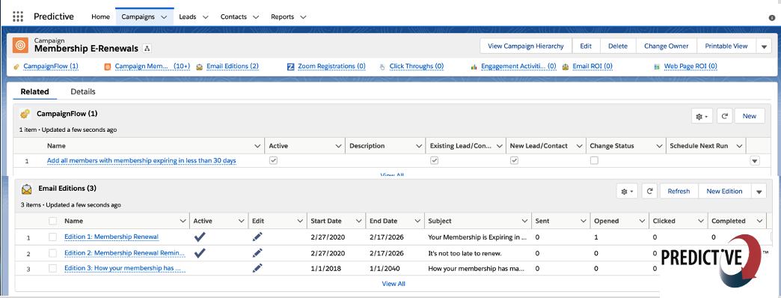This screenshot has width=781, height=298.
Task: Select the Related tab
Action: pos(34,91)
